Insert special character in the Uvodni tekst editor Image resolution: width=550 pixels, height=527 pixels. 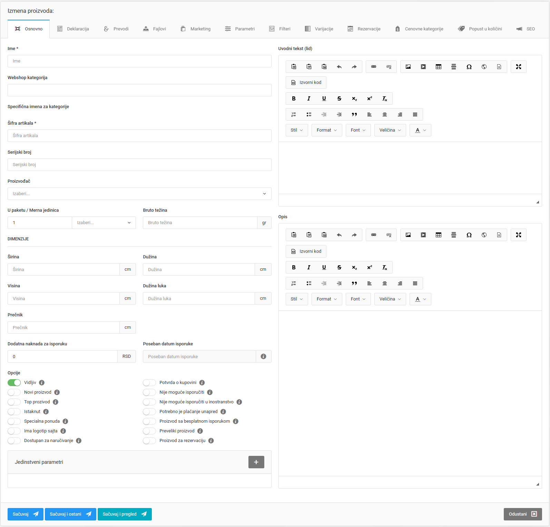click(469, 67)
